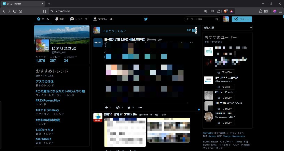This screenshot has width=284, height=151.
Task: Follow the first recommended user
Action: click(225, 72)
